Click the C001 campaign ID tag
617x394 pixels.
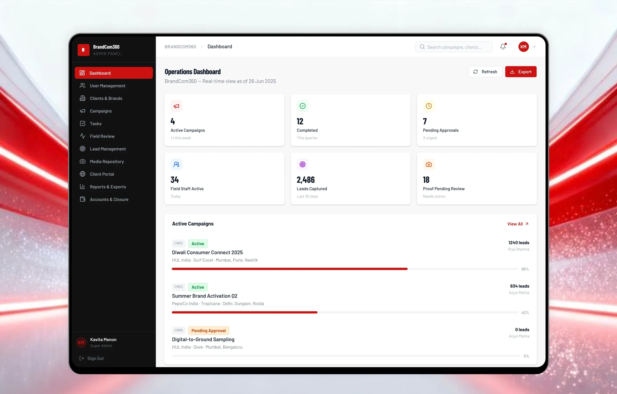click(178, 243)
